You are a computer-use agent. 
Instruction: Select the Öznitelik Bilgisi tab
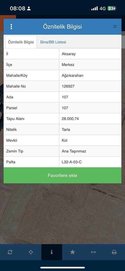[x=21, y=42]
